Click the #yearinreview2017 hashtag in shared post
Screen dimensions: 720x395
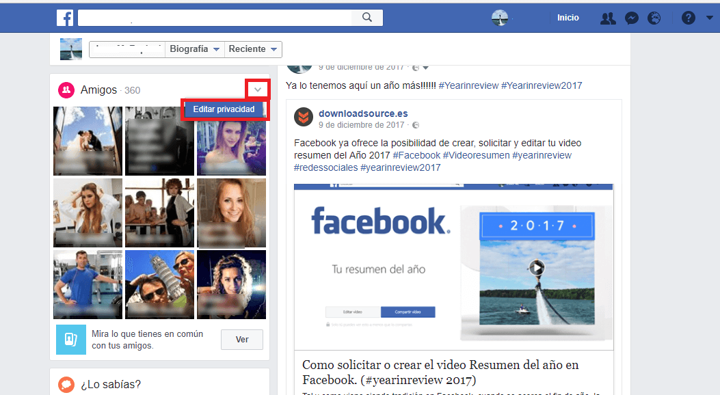[401, 168]
